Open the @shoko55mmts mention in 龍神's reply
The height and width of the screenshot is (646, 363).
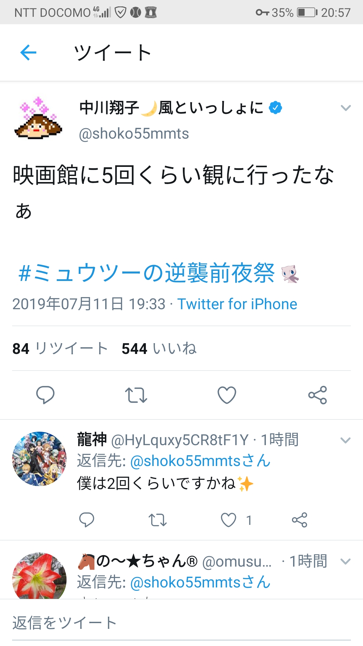point(200,461)
